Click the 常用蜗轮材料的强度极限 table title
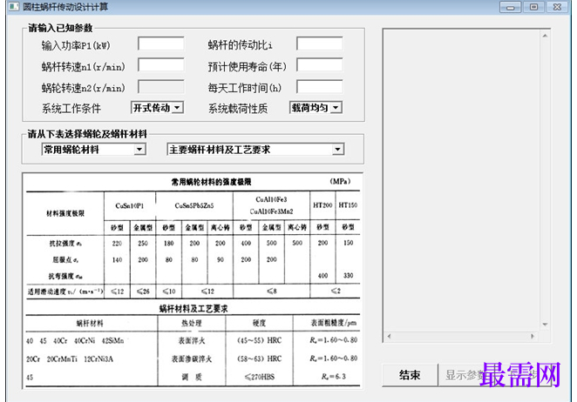577x402 pixels. 211,182
